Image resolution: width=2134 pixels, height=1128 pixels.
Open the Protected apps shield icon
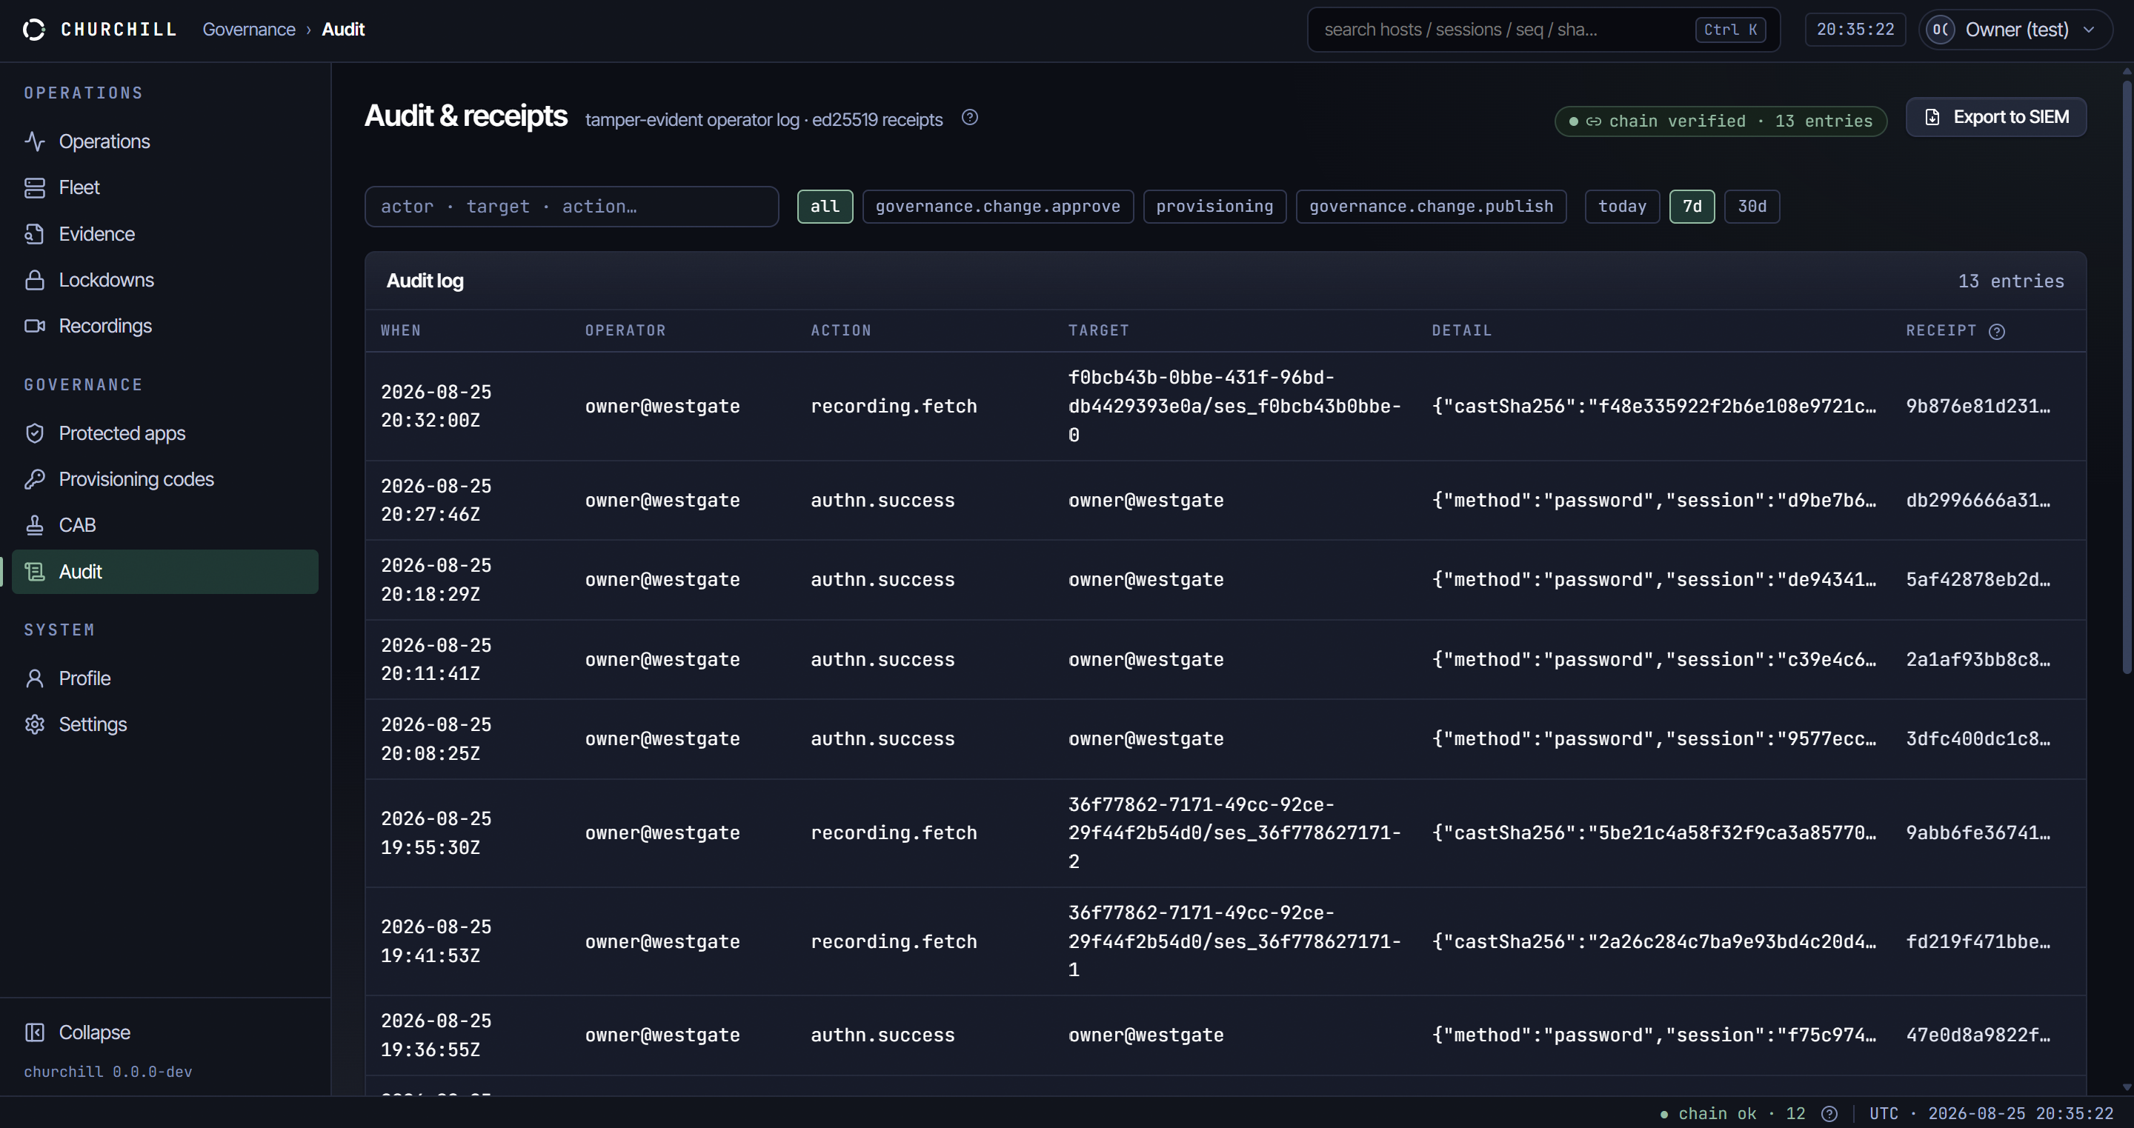tap(35, 433)
